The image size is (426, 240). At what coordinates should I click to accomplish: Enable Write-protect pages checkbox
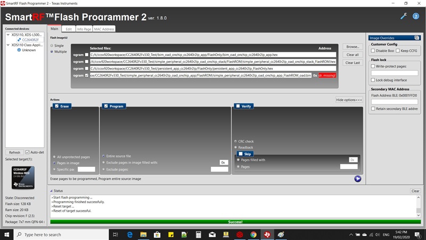(373, 66)
